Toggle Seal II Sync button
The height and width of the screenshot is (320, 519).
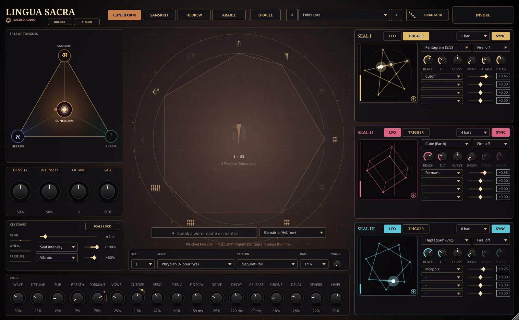pos(501,132)
